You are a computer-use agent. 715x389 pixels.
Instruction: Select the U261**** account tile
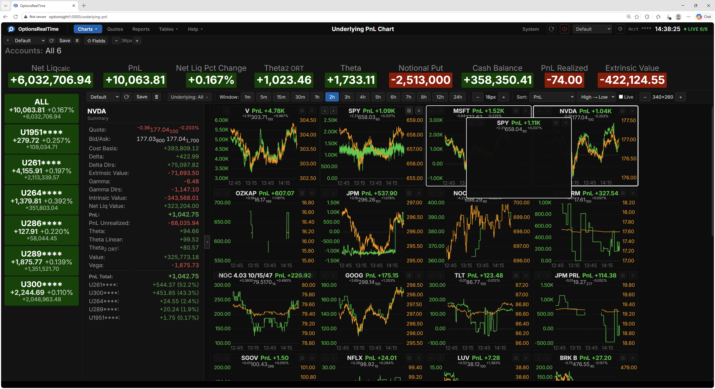coord(42,170)
